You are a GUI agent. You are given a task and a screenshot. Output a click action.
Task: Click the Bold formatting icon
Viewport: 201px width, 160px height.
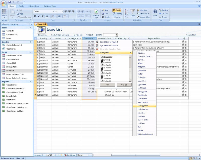point(35,16)
